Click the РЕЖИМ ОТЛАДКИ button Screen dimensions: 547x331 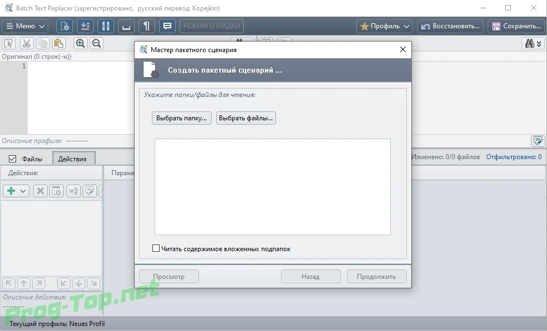point(212,26)
